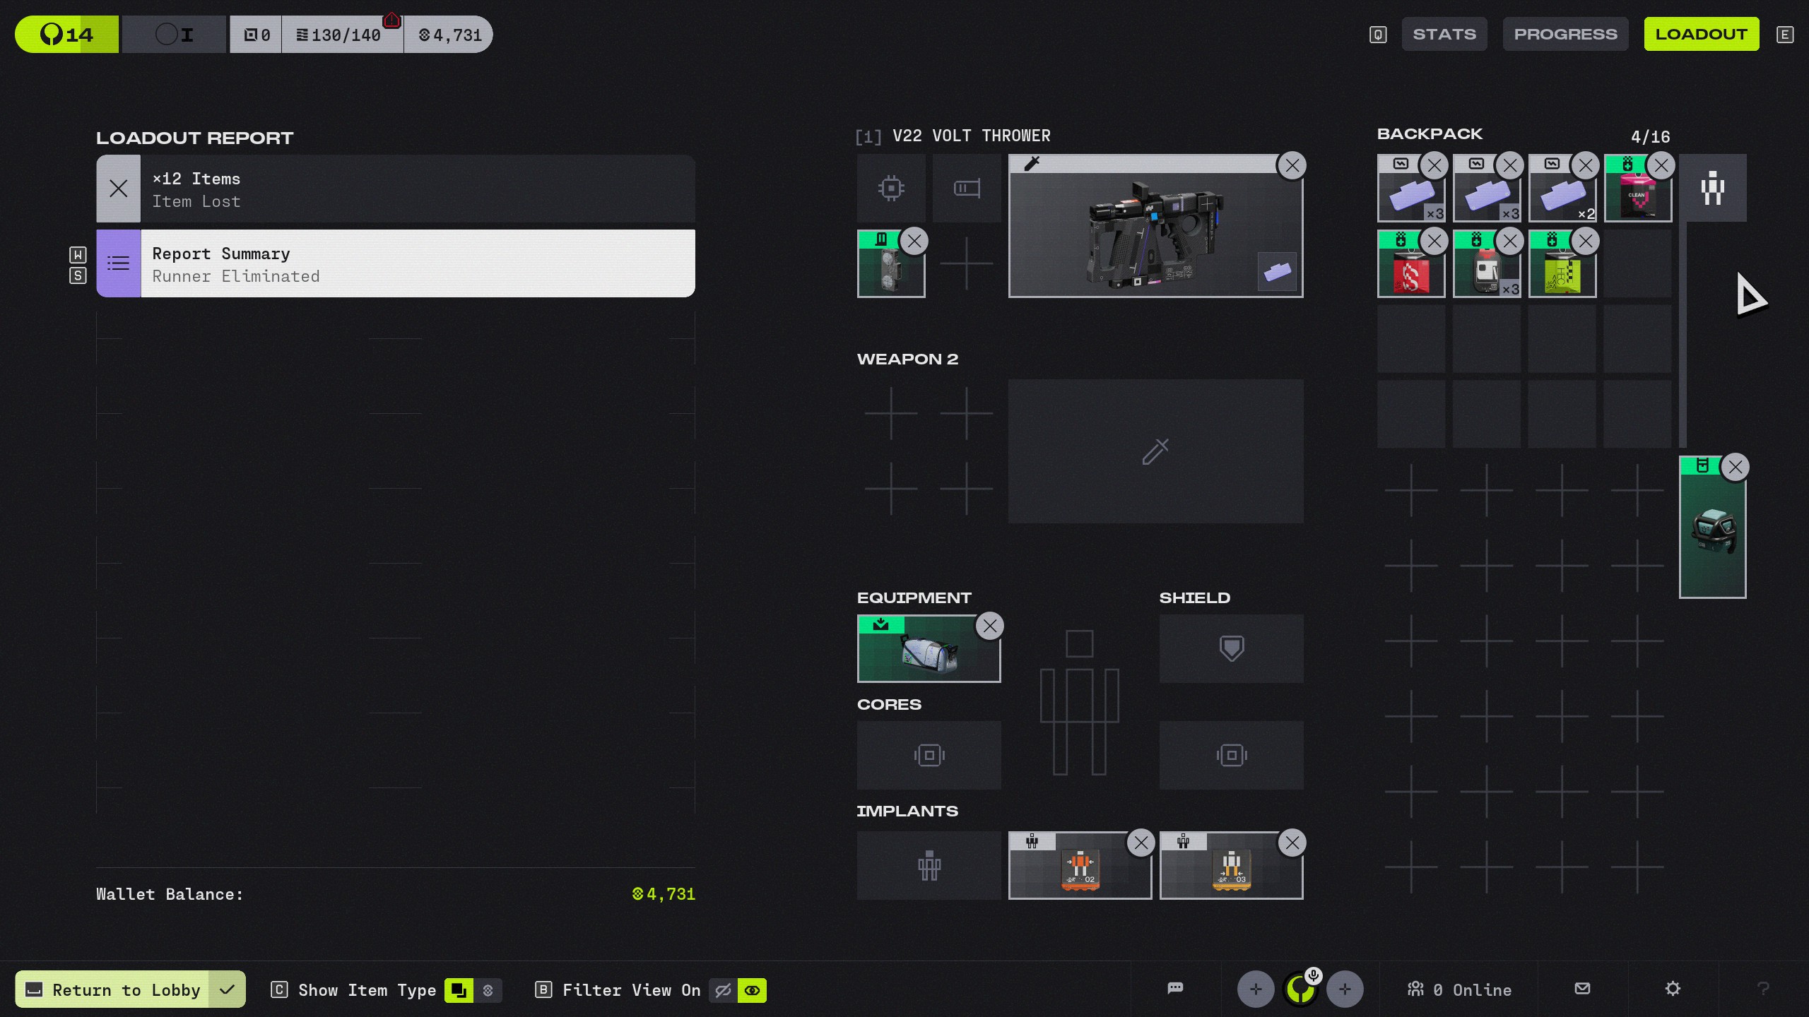The height and width of the screenshot is (1017, 1809).
Task: Click the backpack vertical scrollbar
Action: (x=1683, y=335)
